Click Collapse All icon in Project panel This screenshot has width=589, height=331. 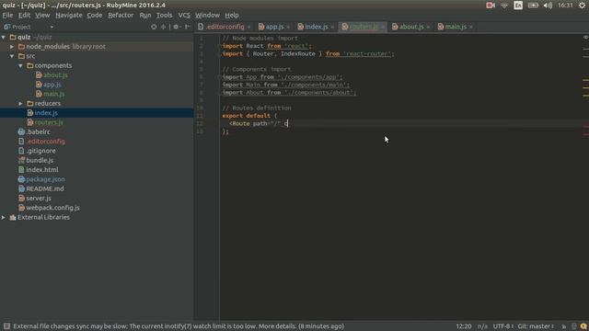(x=163, y=27)
